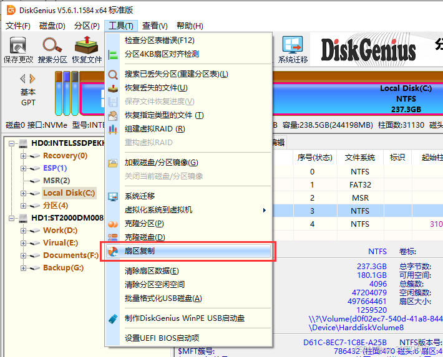Open 虚拟化系统到虚拟机 submenu arrow
The image size is (443, 357).
[x=264, y=210]
